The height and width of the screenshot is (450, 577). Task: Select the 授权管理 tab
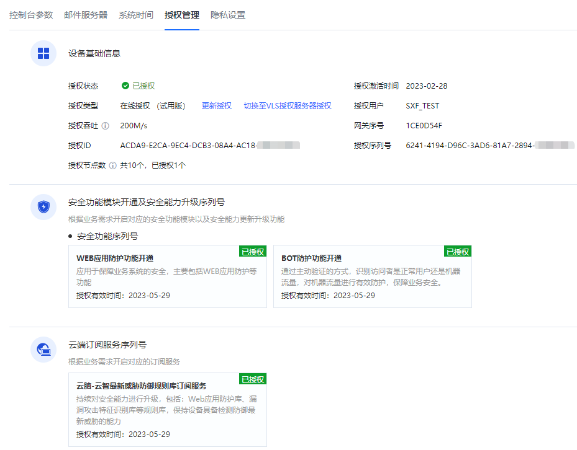click(x=182, y=15)
